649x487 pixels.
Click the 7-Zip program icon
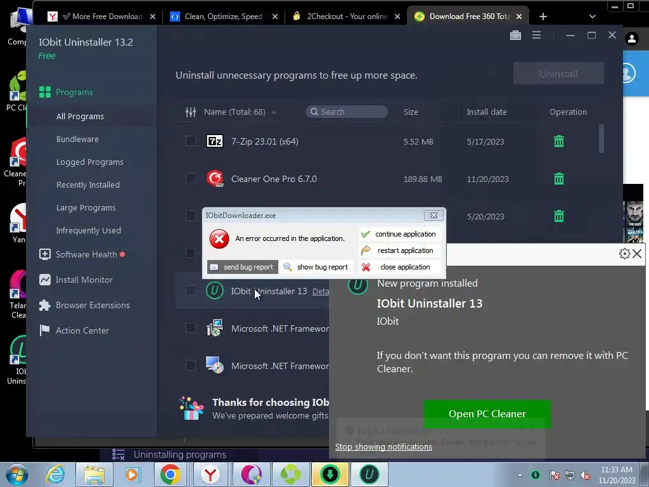pos(215,141)
